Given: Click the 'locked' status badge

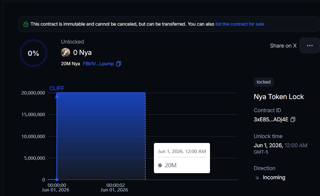Looking at the screenshot, I should coord(263,82).
